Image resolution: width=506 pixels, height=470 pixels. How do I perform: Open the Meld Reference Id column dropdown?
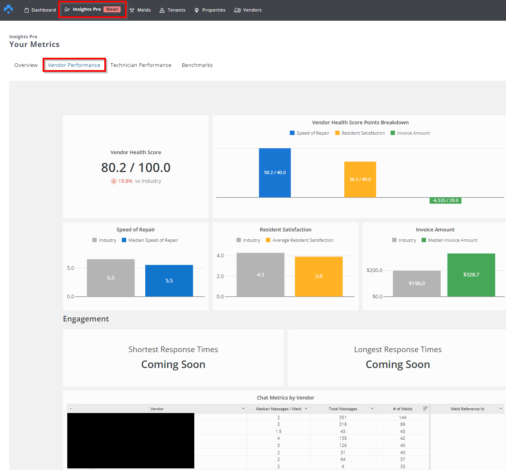click(x=501, y=409)
